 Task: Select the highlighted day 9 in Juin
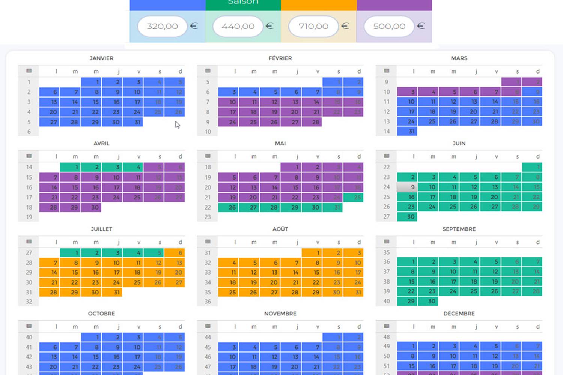click(x=408, y=187)
